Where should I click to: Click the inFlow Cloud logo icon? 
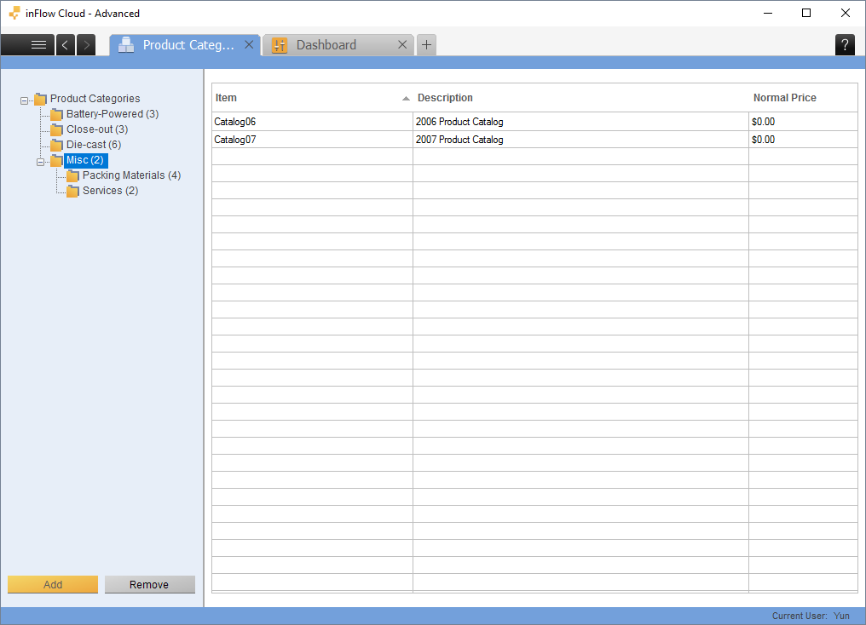14,13
